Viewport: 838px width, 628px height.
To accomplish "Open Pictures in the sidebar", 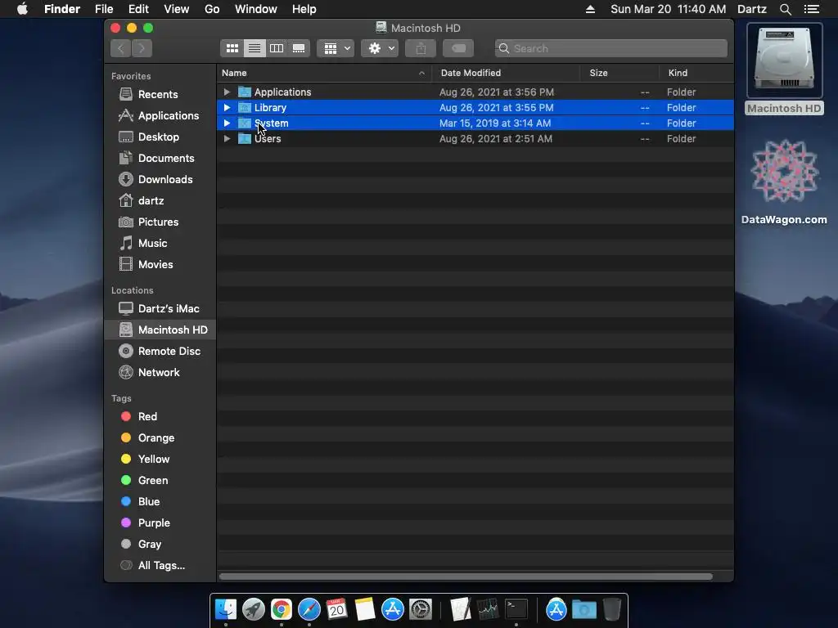I will tap(160, 222).
